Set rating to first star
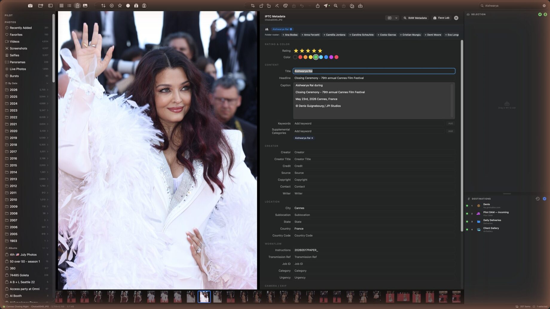 point(296,51)
